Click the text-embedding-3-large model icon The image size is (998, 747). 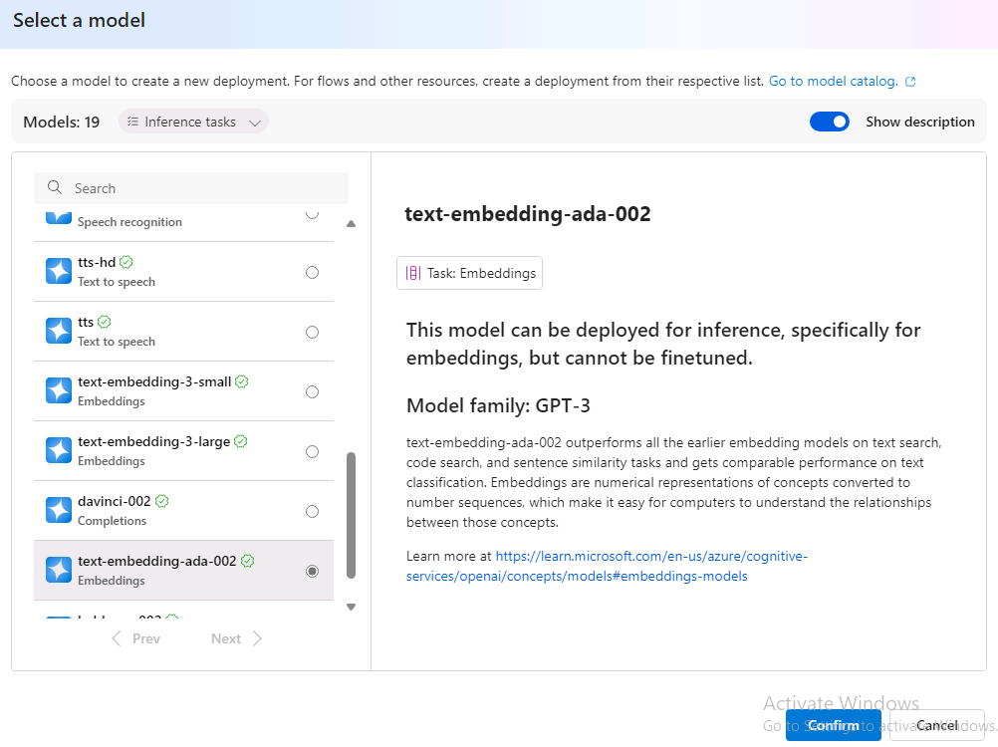tap(59, 451)
